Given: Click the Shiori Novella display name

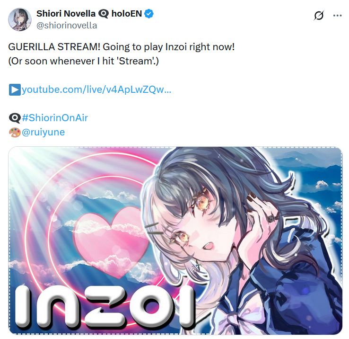Looking at the screenshot, I should (x=66, y=14).
